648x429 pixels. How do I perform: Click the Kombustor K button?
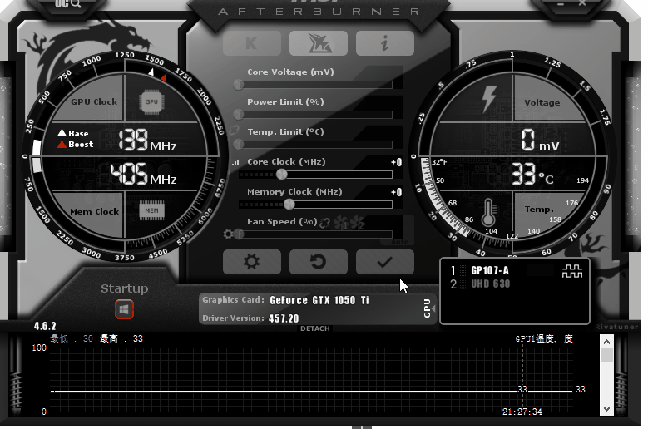[x=252, y=43]
